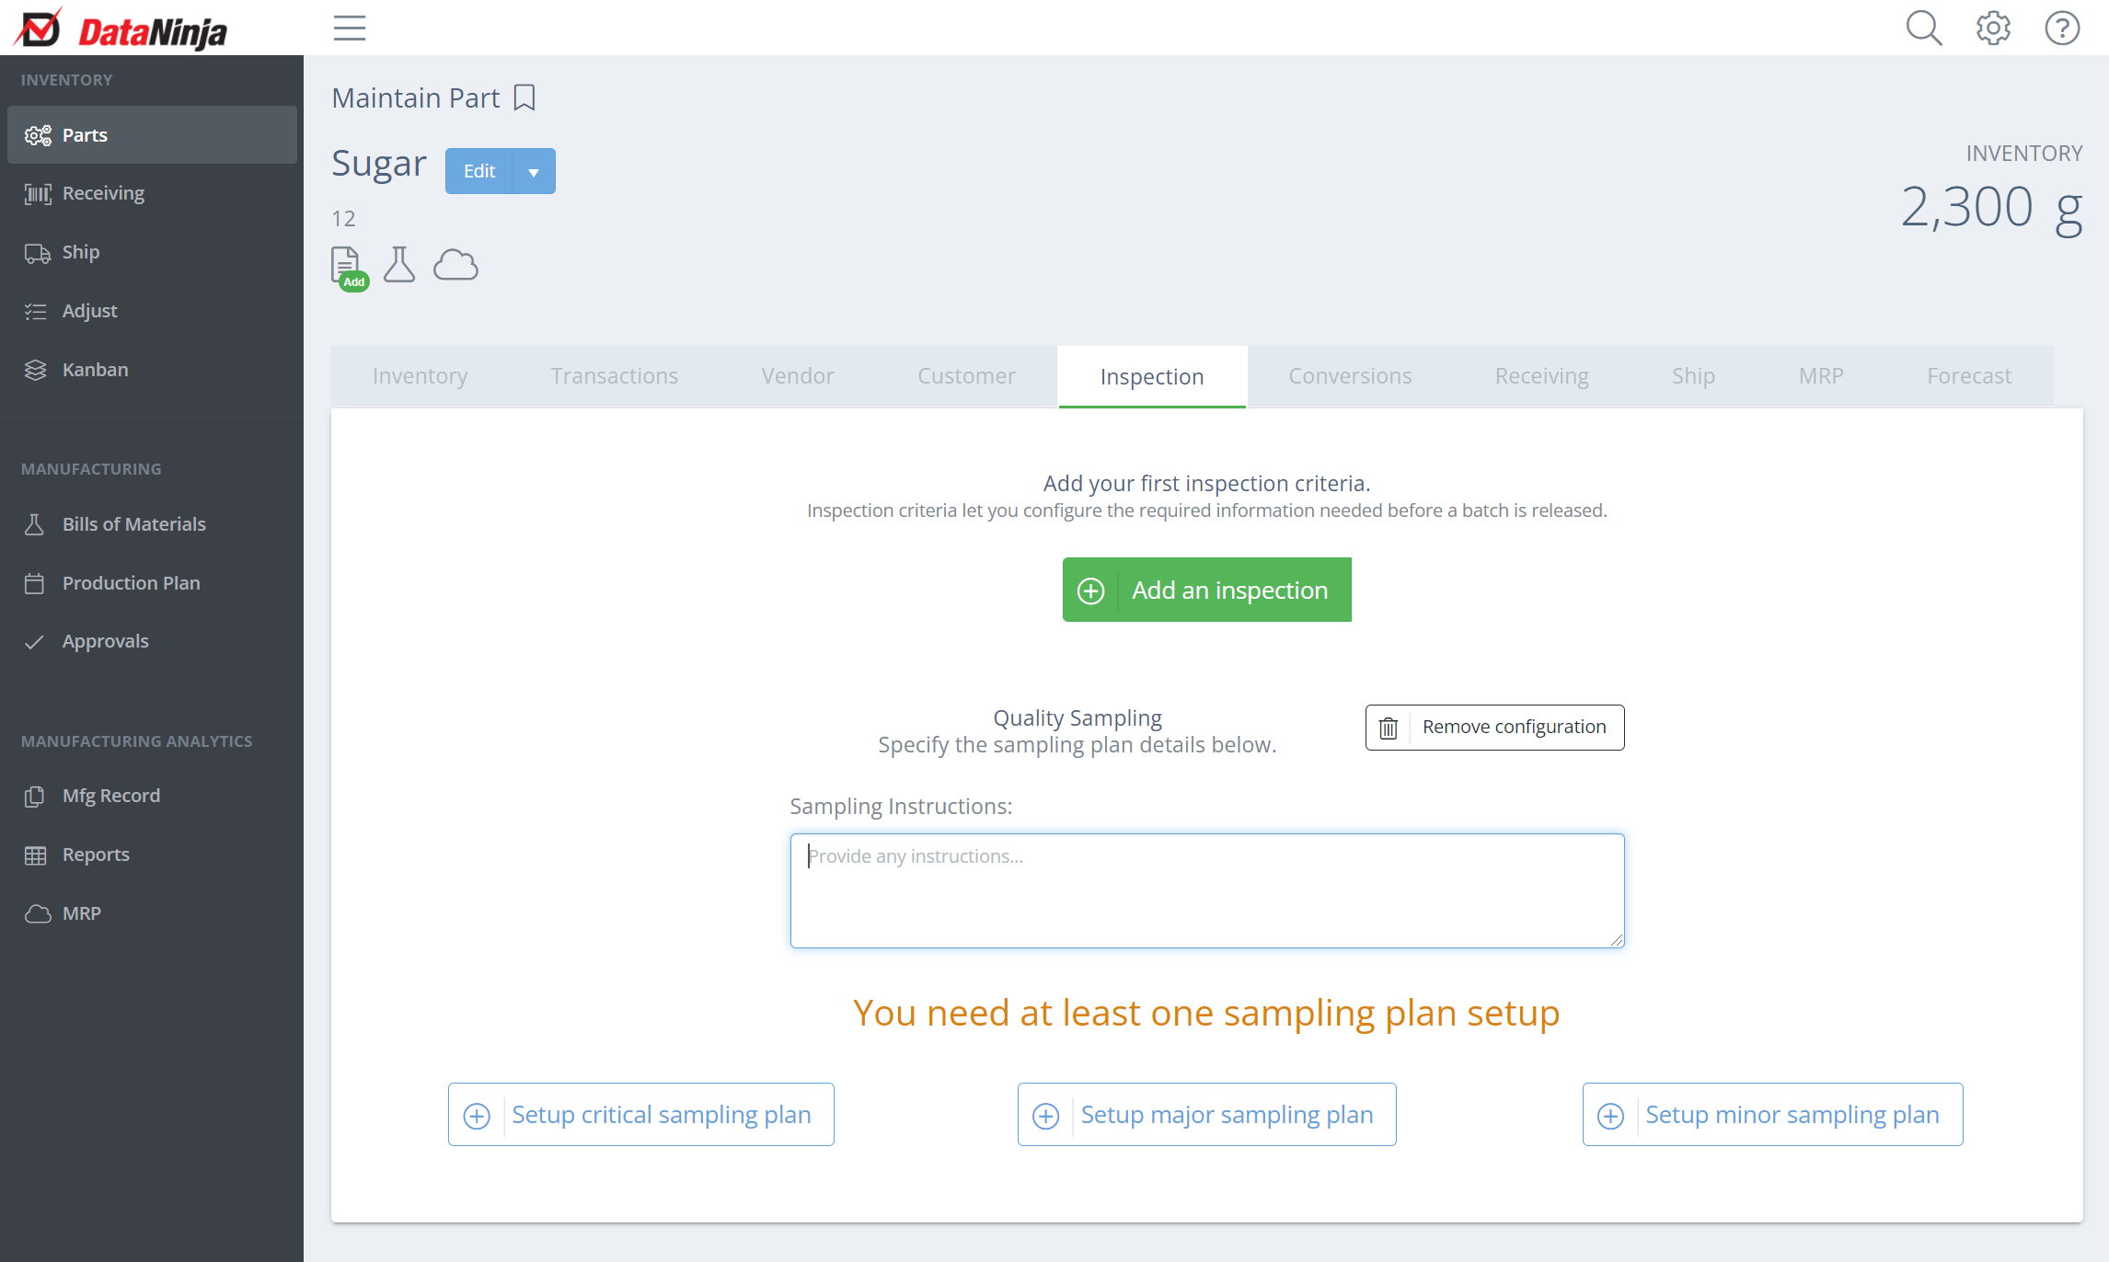Click the cloud icon under Sugar
This screenshot has height=1262, width=2109.
(x=455, y=265)
